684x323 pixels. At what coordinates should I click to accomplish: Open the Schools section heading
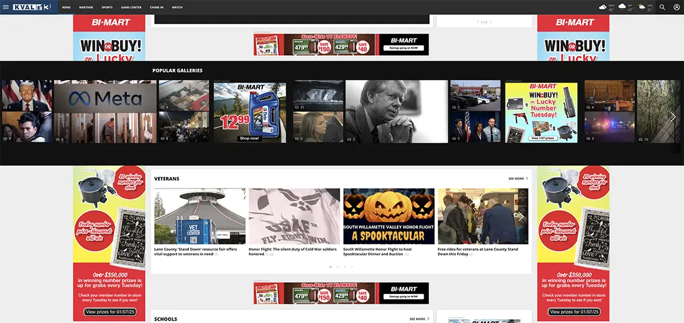(x=165, y=319)
